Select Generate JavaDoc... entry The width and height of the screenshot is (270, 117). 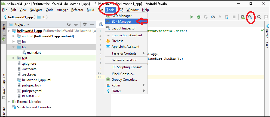click(126, 60)
